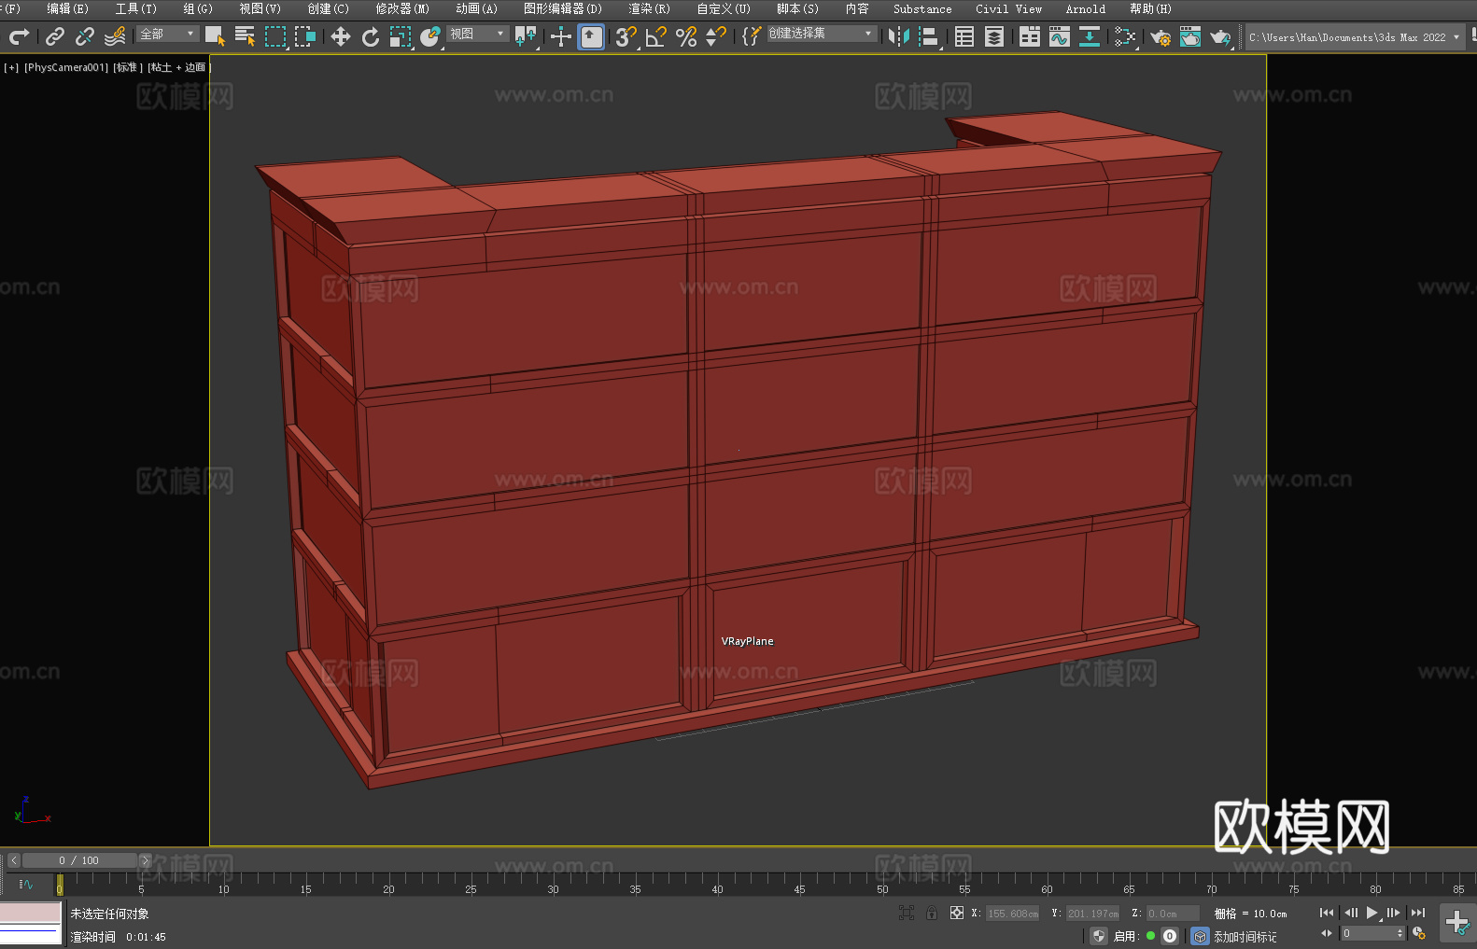Open viewport [+] general menu

pos(11,67)
